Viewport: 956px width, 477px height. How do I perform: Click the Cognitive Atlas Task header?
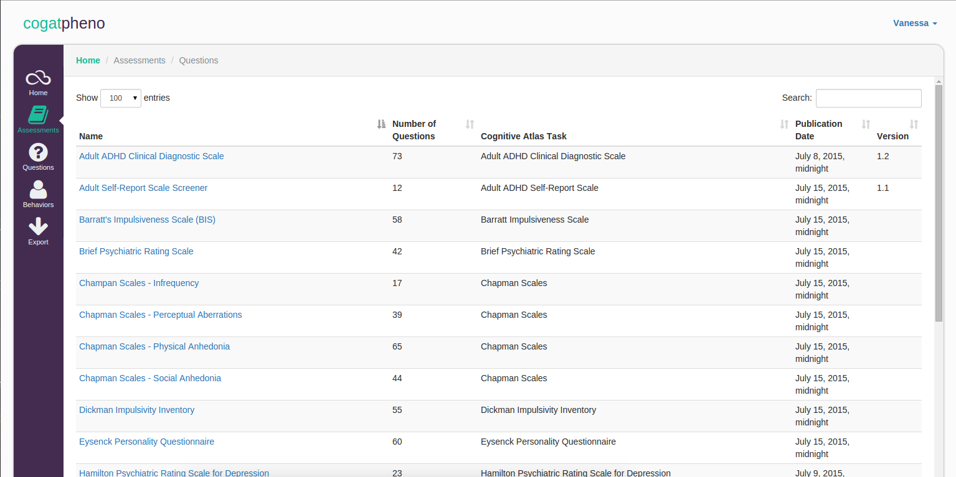(524, 136)
